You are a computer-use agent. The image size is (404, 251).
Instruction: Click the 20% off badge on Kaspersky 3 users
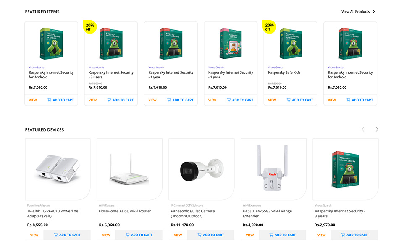pyautogui.click(x=90, y=27)
